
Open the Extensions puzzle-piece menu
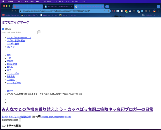tap(146, 11)
